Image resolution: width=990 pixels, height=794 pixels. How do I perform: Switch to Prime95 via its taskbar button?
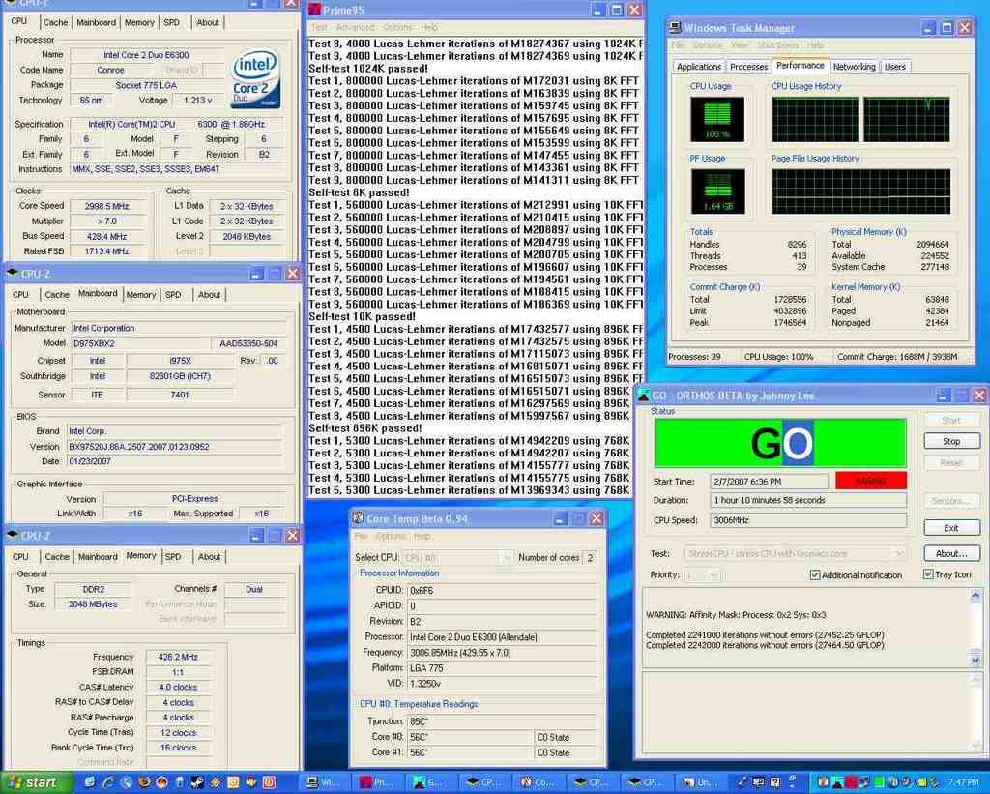coord(375,781)
